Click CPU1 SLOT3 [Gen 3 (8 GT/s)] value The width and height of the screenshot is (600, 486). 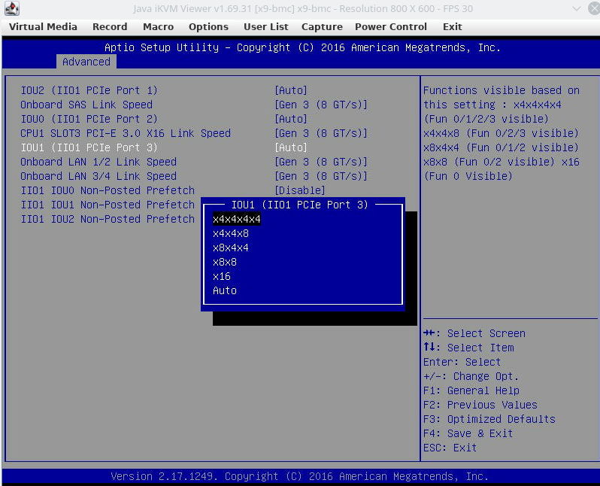coord(320,133)
